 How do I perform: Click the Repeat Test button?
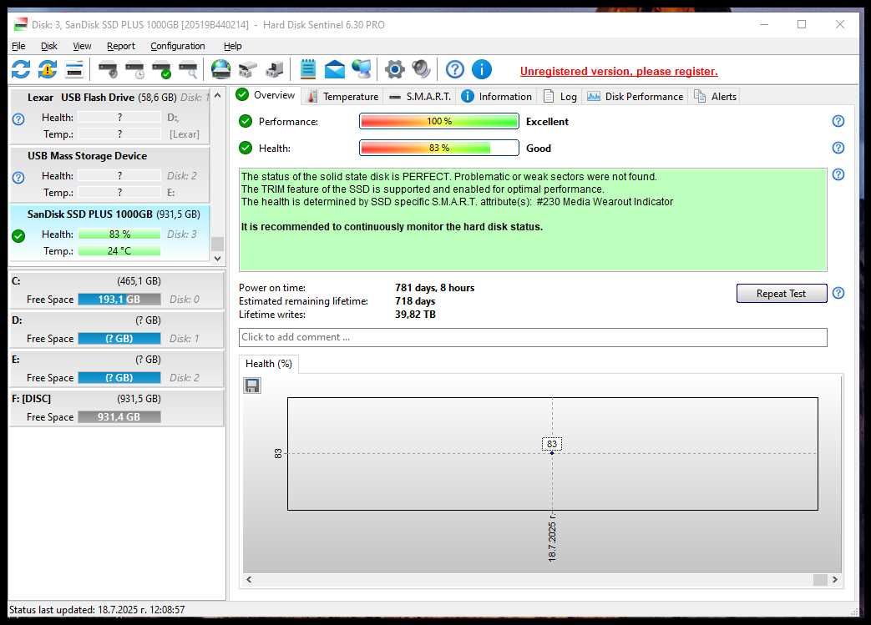click(781, 294)
